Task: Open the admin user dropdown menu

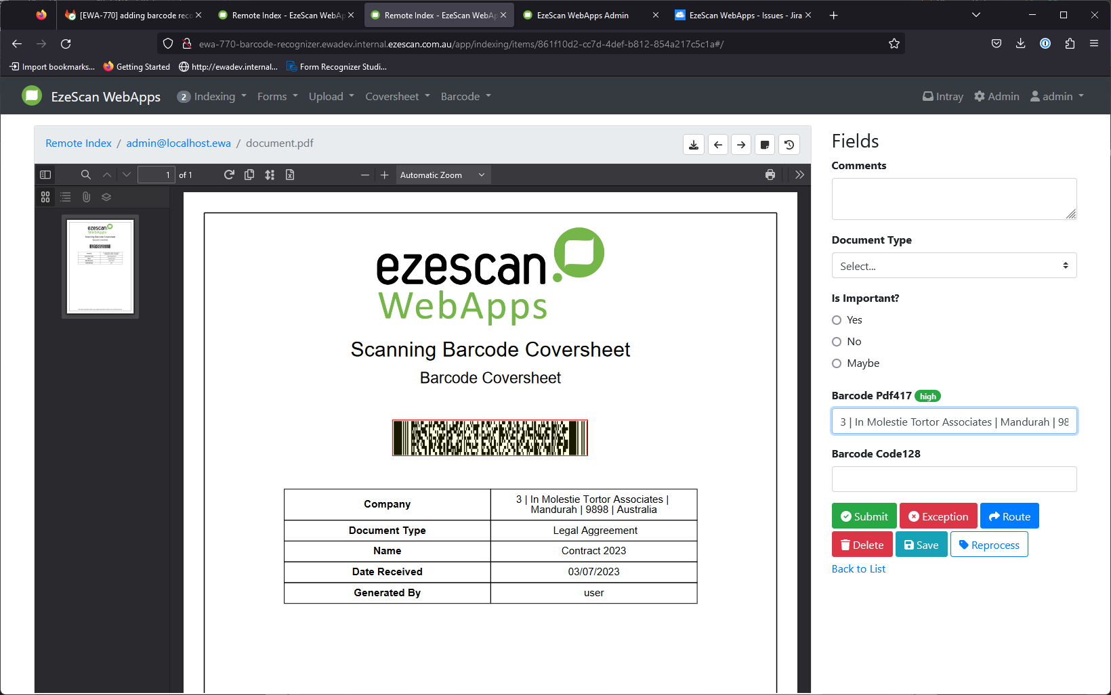Action: (x=1057, y=96)
